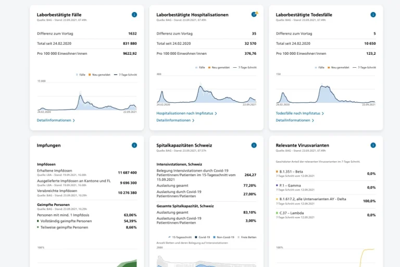400x267 pixels.
Task: Select the value 264,27 Intensivstationen Belegung
Action: pyautogui.click(x=250, y=175)
